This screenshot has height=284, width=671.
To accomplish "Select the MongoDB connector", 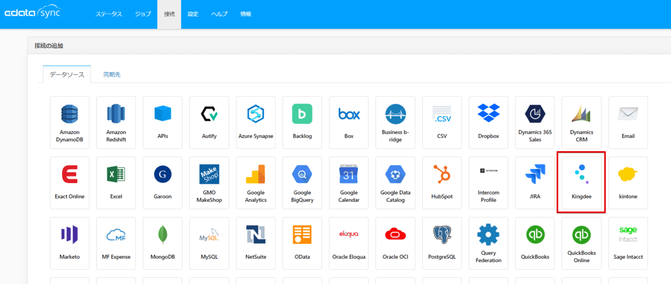I will click(x=163, y=243).
